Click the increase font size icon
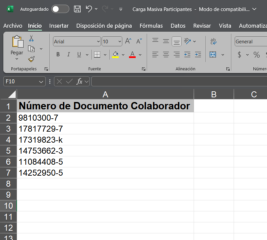The width and height of the screenshot is (267, 240). [128, 41]
